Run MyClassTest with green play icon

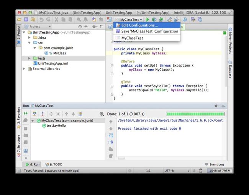click(147, 20)
